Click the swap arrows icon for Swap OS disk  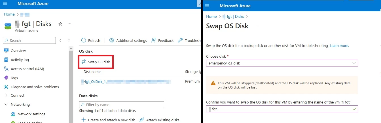pos(84,62)
